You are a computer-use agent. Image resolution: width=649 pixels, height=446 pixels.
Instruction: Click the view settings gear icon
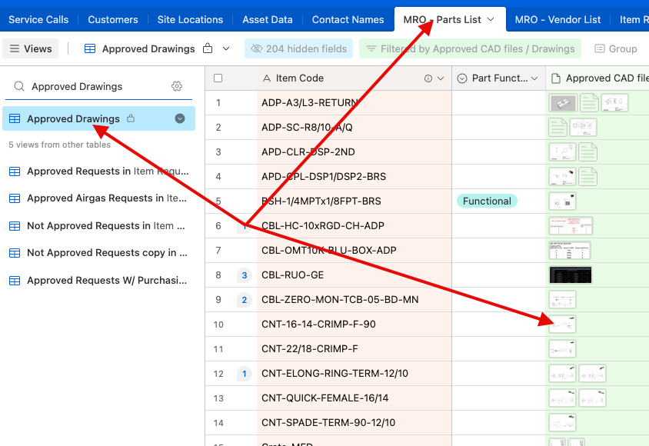(177, 86)
